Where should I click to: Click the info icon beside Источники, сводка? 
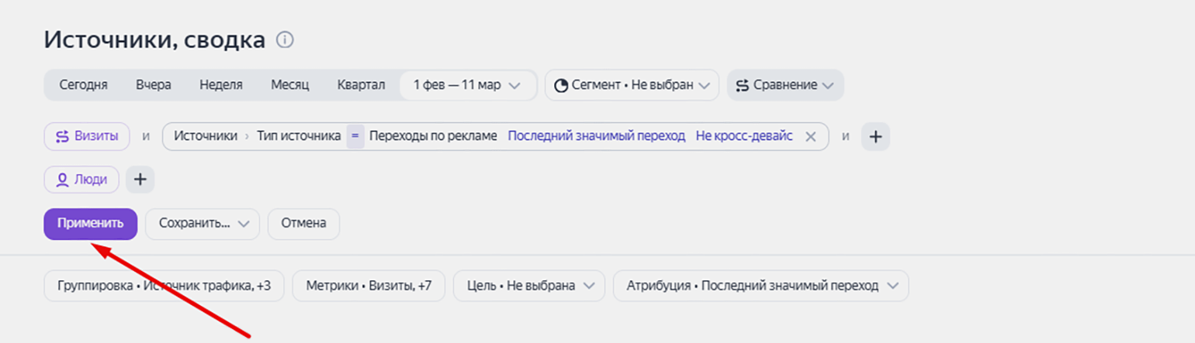point(285,39)
